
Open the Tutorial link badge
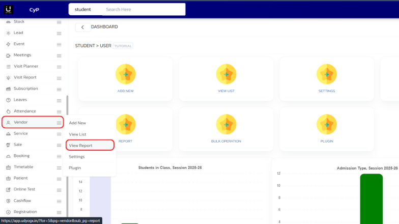click(x=123, y=46)
